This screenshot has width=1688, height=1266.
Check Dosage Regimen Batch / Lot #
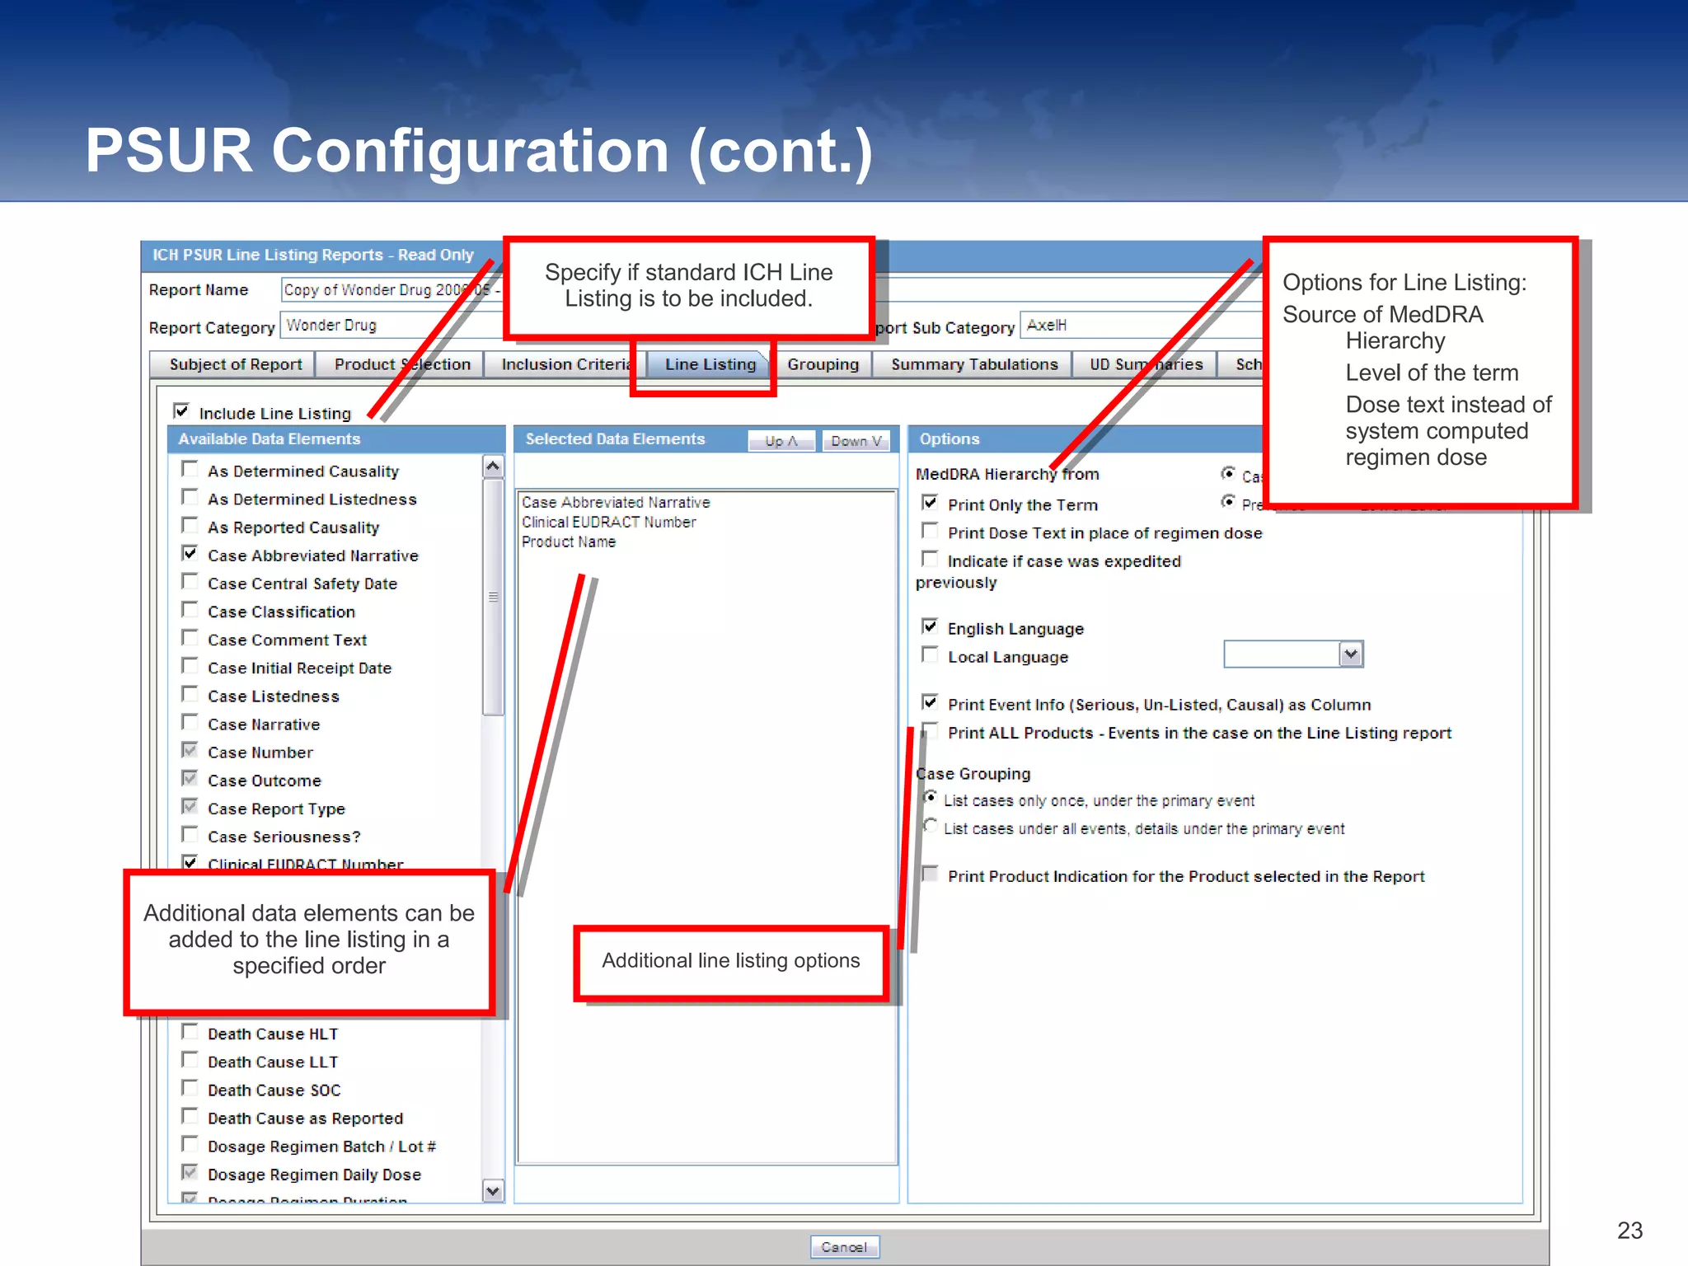[x=190, y=1144]
